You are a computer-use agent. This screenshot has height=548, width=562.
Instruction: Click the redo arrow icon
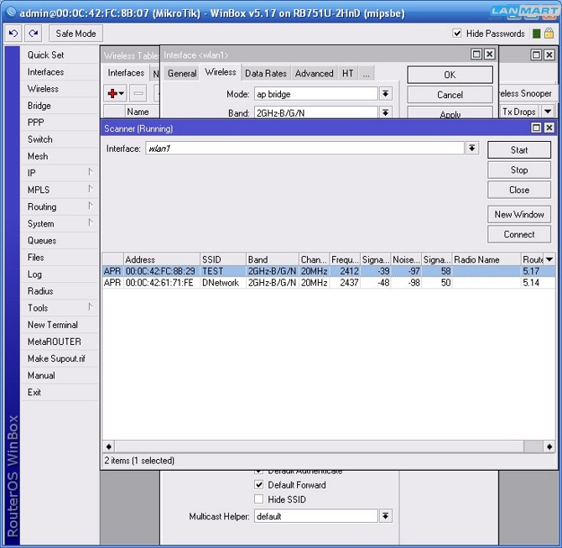pos(33,34)
